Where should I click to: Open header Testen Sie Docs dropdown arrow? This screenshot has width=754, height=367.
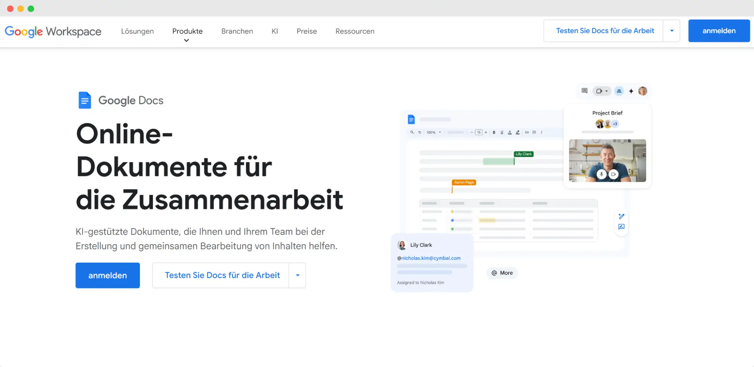672,31
